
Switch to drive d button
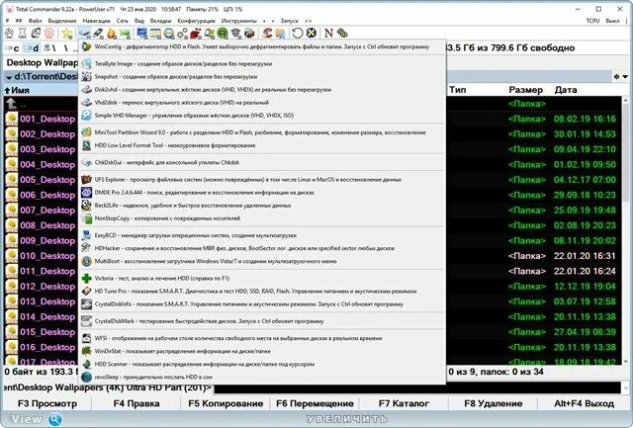[x=31, y=48]
